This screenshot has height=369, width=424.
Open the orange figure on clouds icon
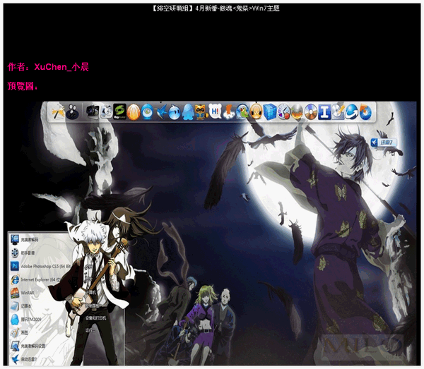(x=229, y=111)
